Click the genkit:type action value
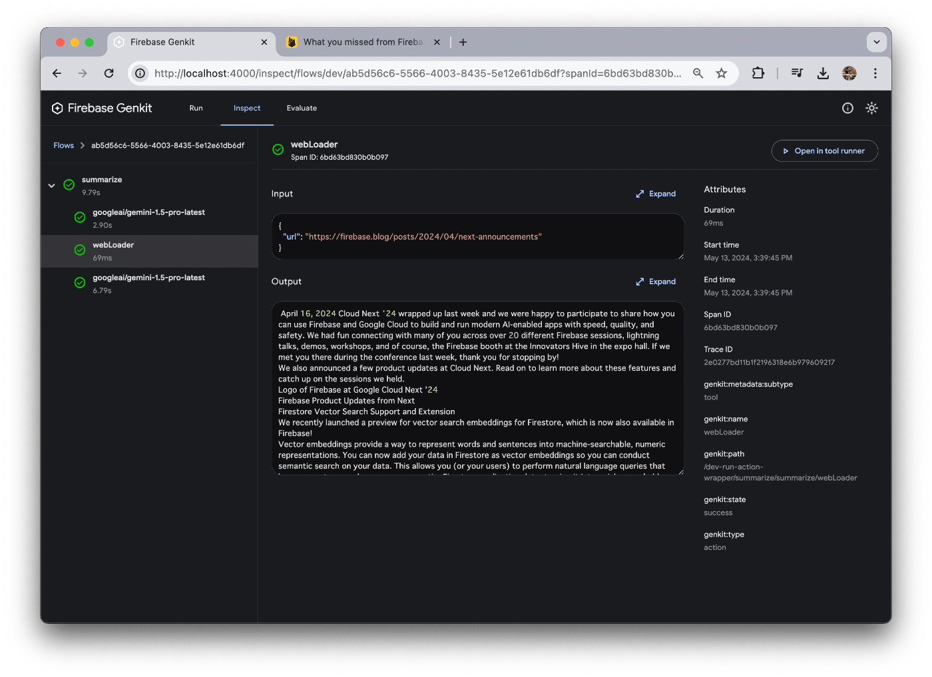This screenshot has width=932, height=677. pyautogui.click(x=715, y=548)
